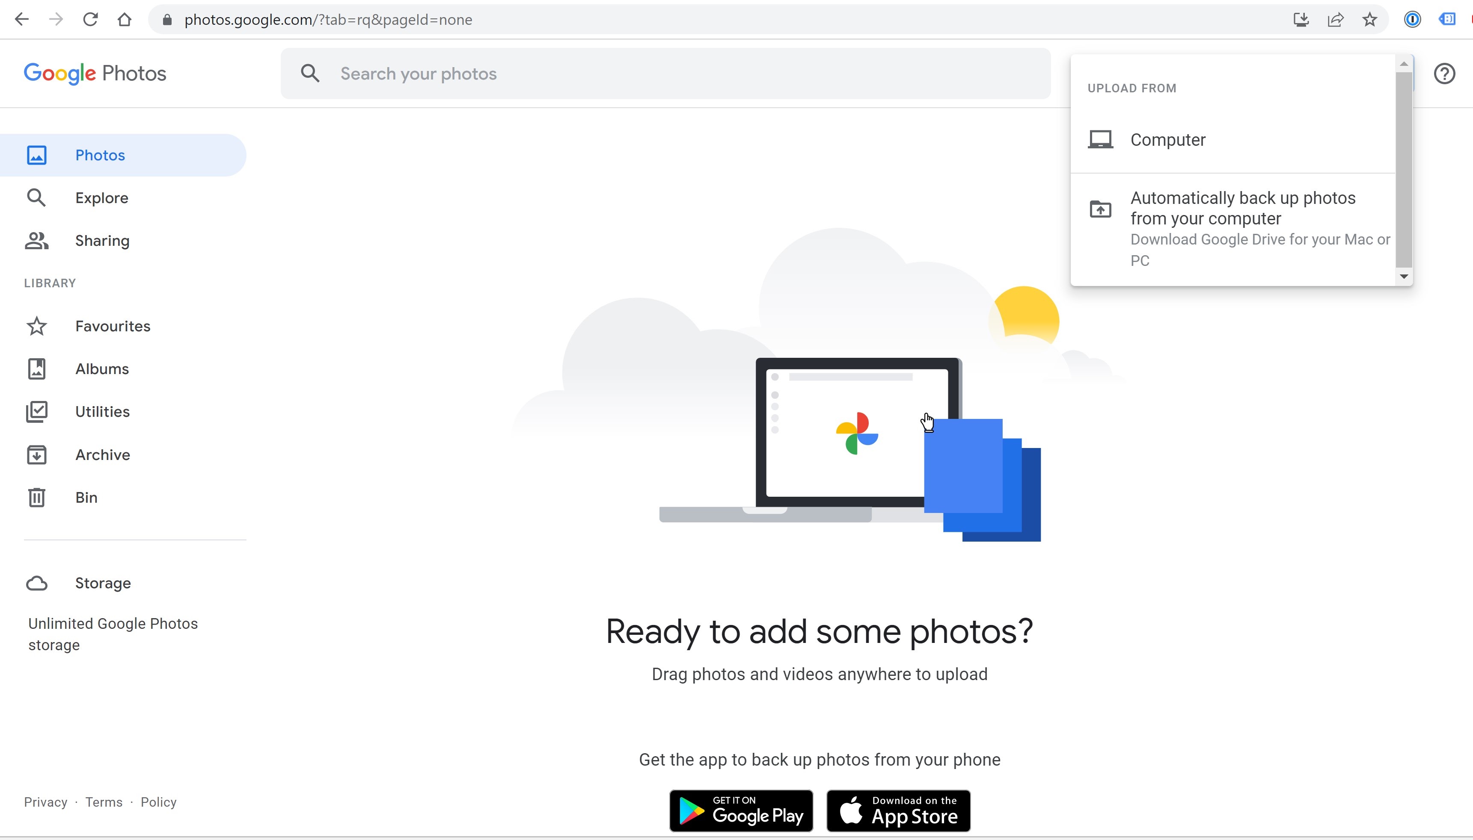
Task: Click the Favourites sidebar icon
Action: coord(36,325)
